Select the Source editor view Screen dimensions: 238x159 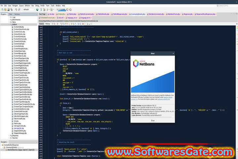41,24
